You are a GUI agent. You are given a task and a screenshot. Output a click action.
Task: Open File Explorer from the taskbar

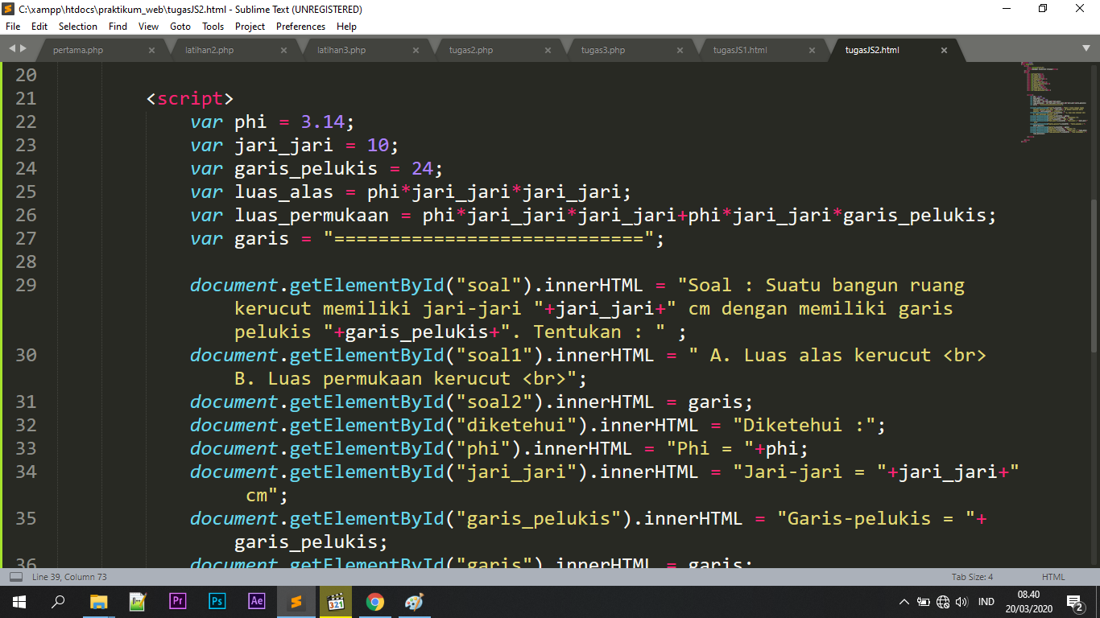tap(99, 602)
